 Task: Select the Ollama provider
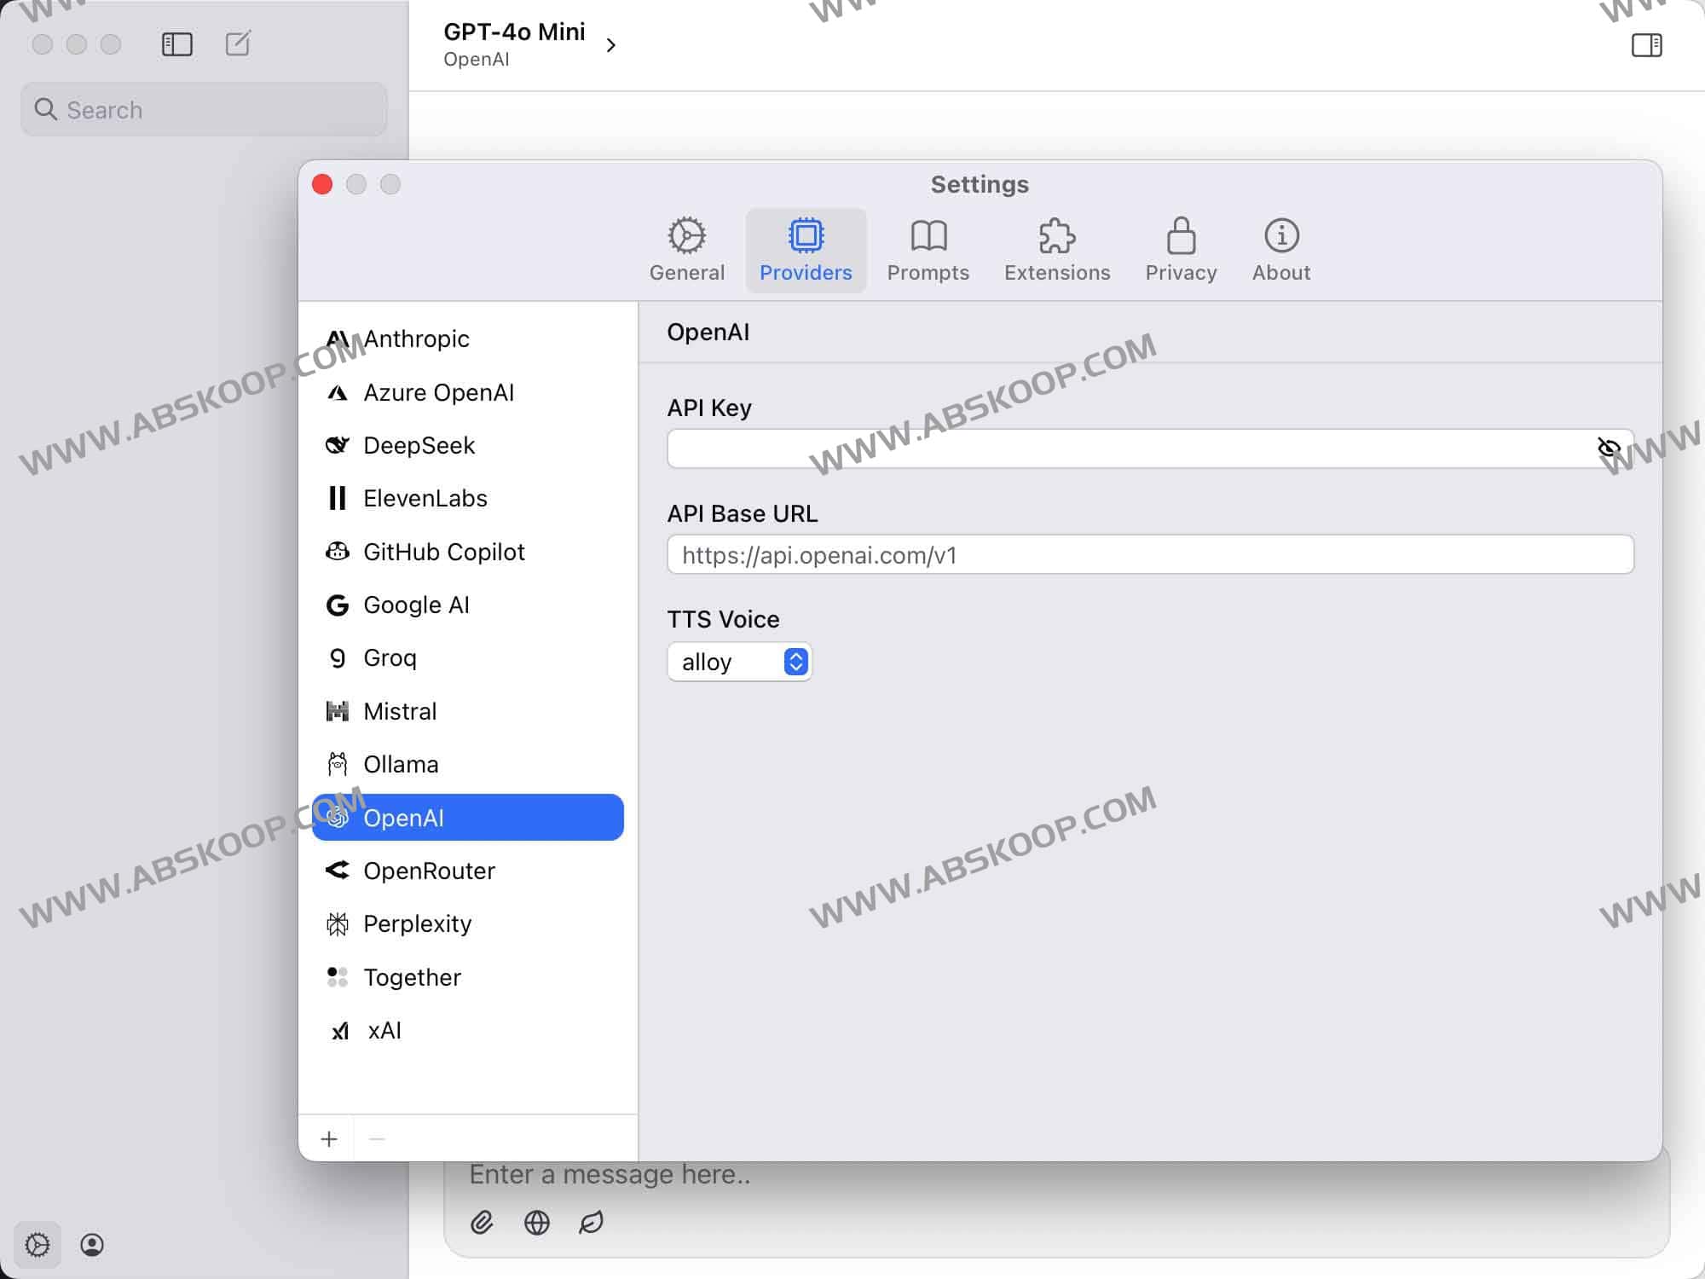pos(401,764)
